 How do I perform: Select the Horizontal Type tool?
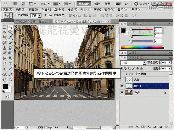click(10, 64)
